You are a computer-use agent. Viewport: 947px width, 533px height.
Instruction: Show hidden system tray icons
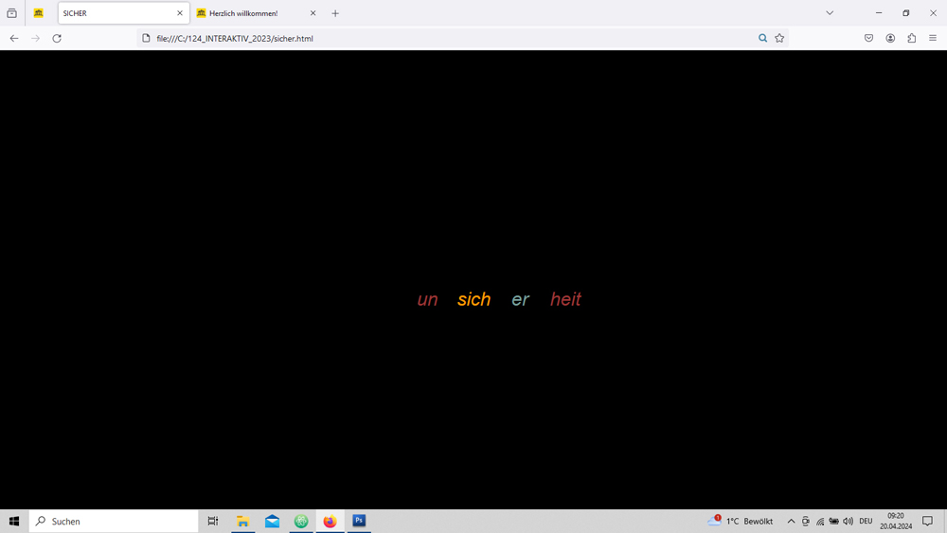coord(791,521)
